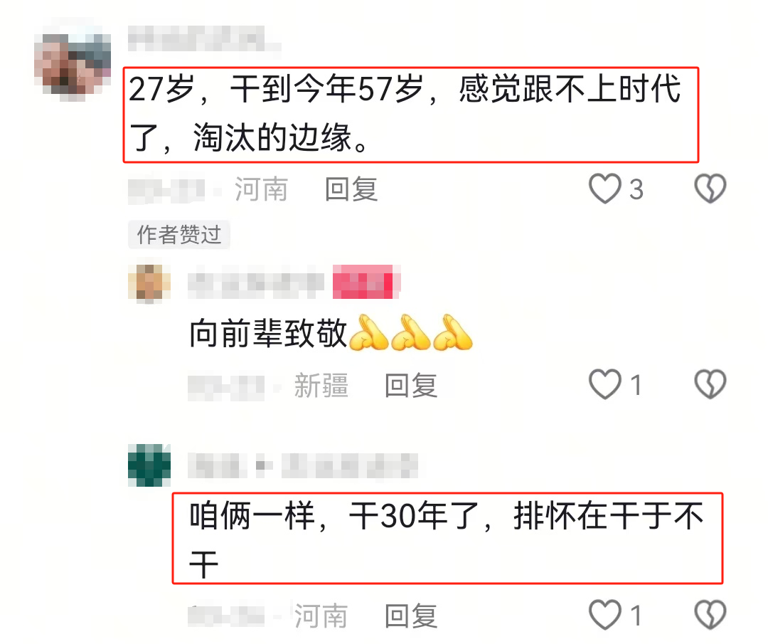The image size is (768, 644).
Task: Open the green avatar of bottom commenter
Action: [149, 465]
